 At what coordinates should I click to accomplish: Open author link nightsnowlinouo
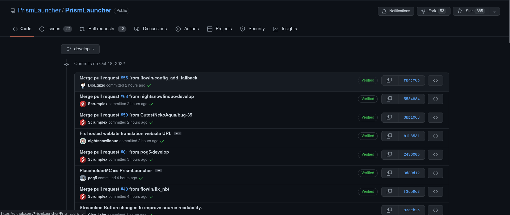click(103, 141)
